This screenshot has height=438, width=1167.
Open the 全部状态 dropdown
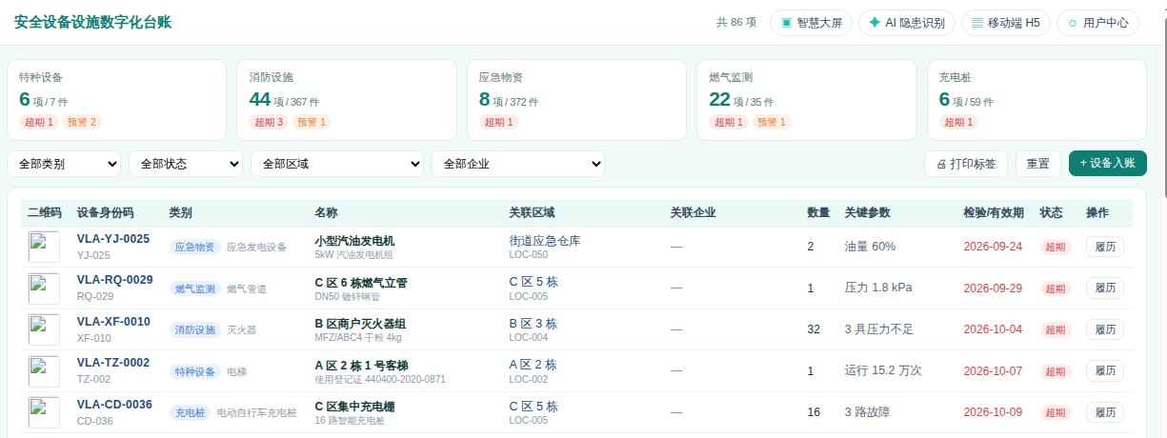click(186, 164)
